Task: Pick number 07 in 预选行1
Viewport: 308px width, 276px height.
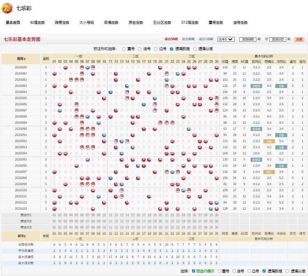Action: point(88,215)
